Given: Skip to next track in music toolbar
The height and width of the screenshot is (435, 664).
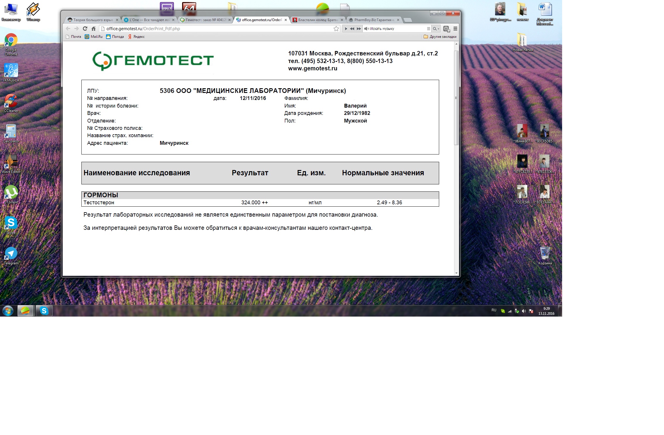Looking at the screenshot, I should 359,28.
